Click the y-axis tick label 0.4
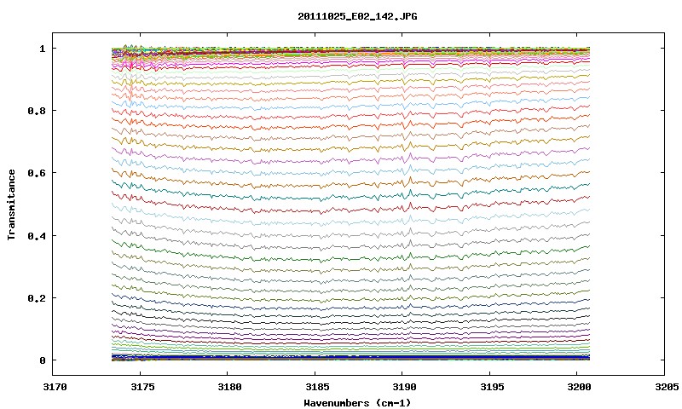 [x=37, y=235]
